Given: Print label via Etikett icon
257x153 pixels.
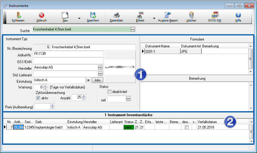Looking at the screenshot, I should point(140,15).
